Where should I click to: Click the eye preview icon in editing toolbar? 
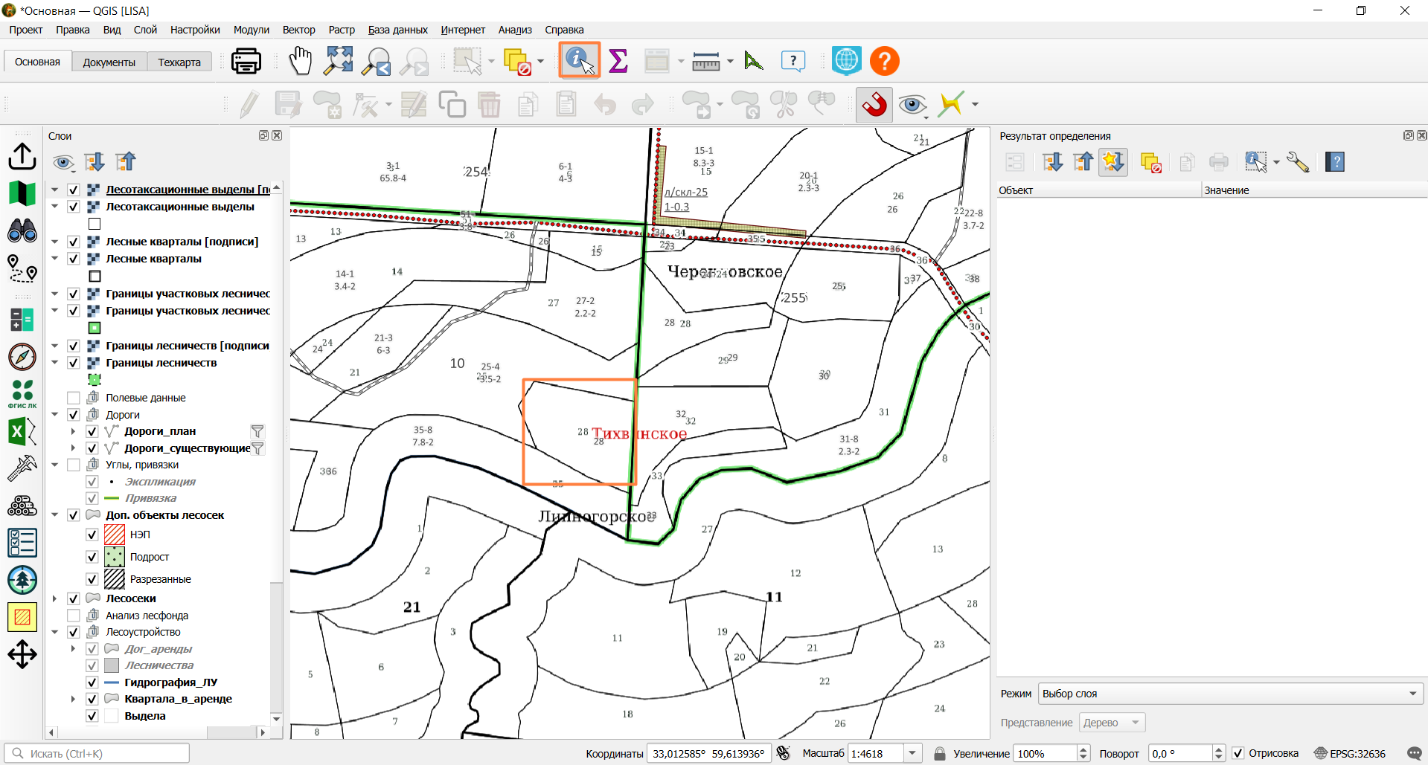pos(912,105)
